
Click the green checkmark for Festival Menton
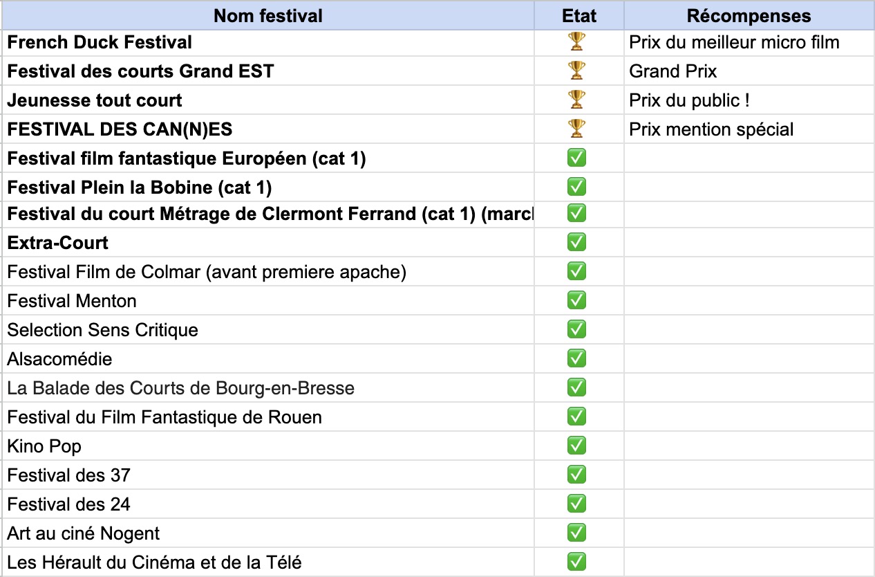coord(576,301)
